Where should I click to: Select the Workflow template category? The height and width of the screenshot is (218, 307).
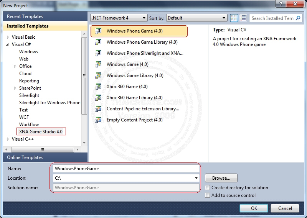click(x=29, y=125)
